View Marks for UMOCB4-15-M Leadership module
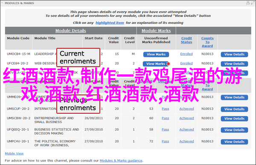Screen dimensions: 256x165 pyautogui.click(x=156, y=54)
